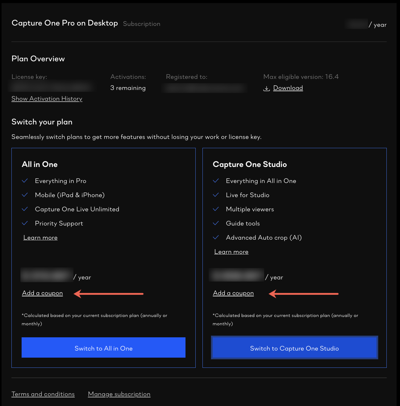Click the checkmark beside Mobile (iPad & iPhone)
This screenshot has height=406, width=400.
(x=25, y=195)
